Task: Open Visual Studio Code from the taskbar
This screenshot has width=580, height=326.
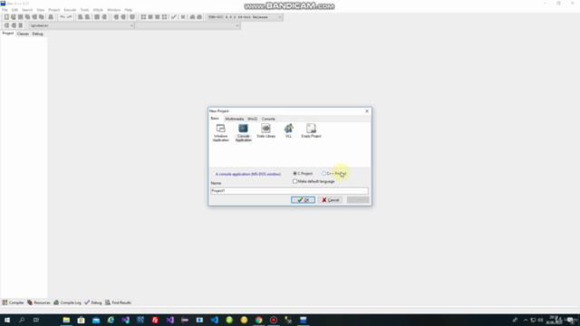Action: click(214, 320)
